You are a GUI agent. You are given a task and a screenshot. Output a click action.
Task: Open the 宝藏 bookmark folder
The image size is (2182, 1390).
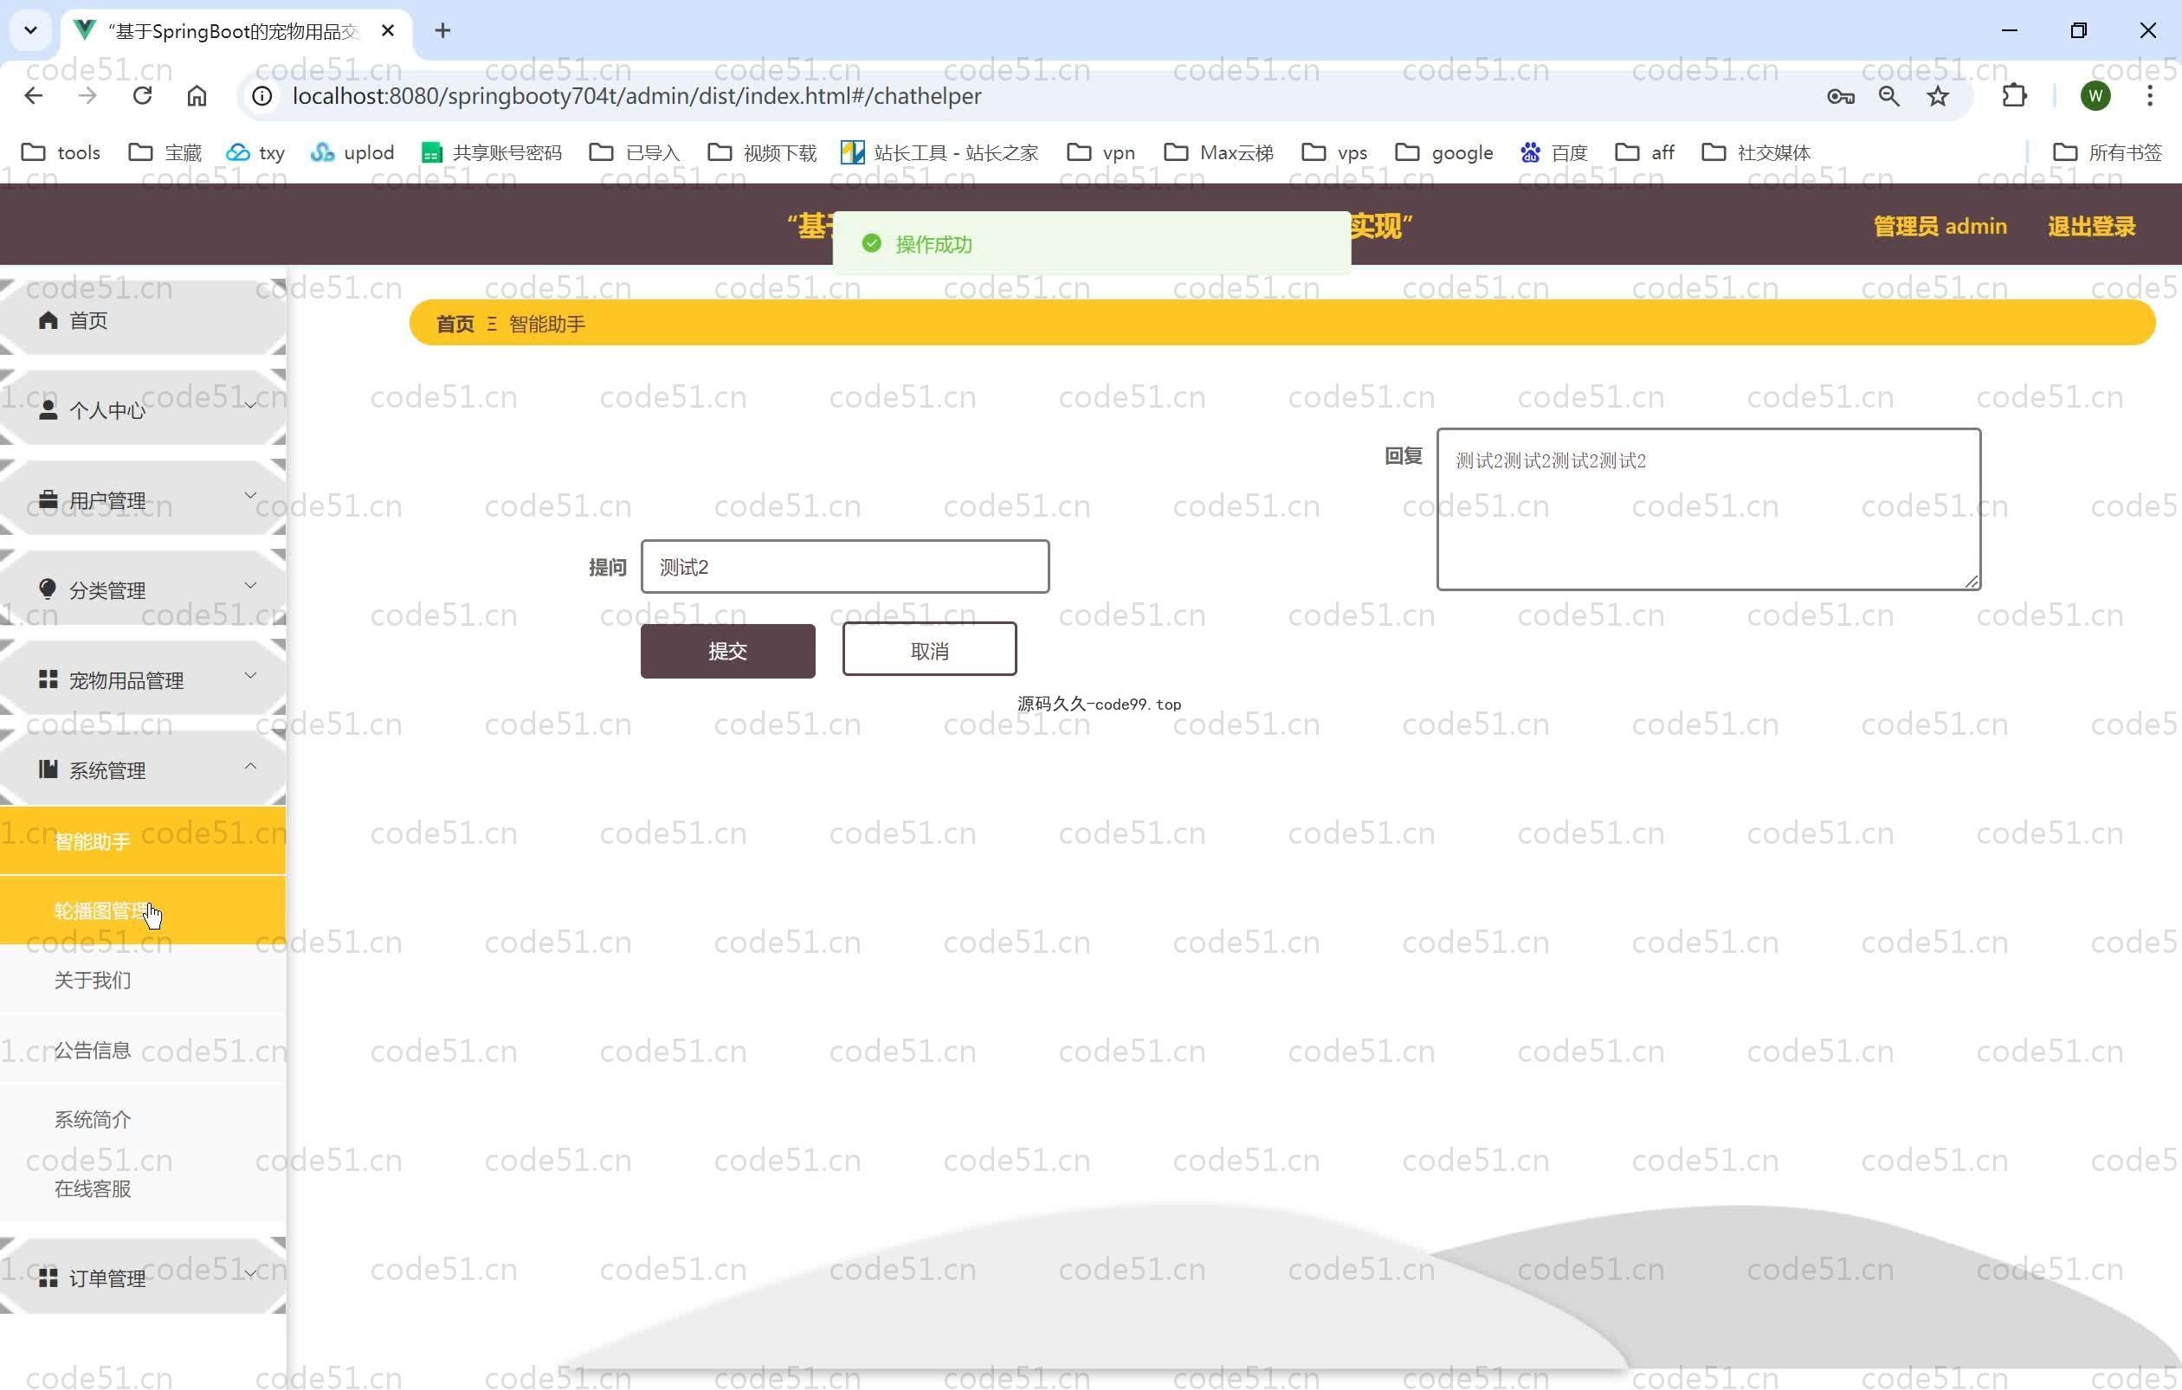[x=165, y=152]
